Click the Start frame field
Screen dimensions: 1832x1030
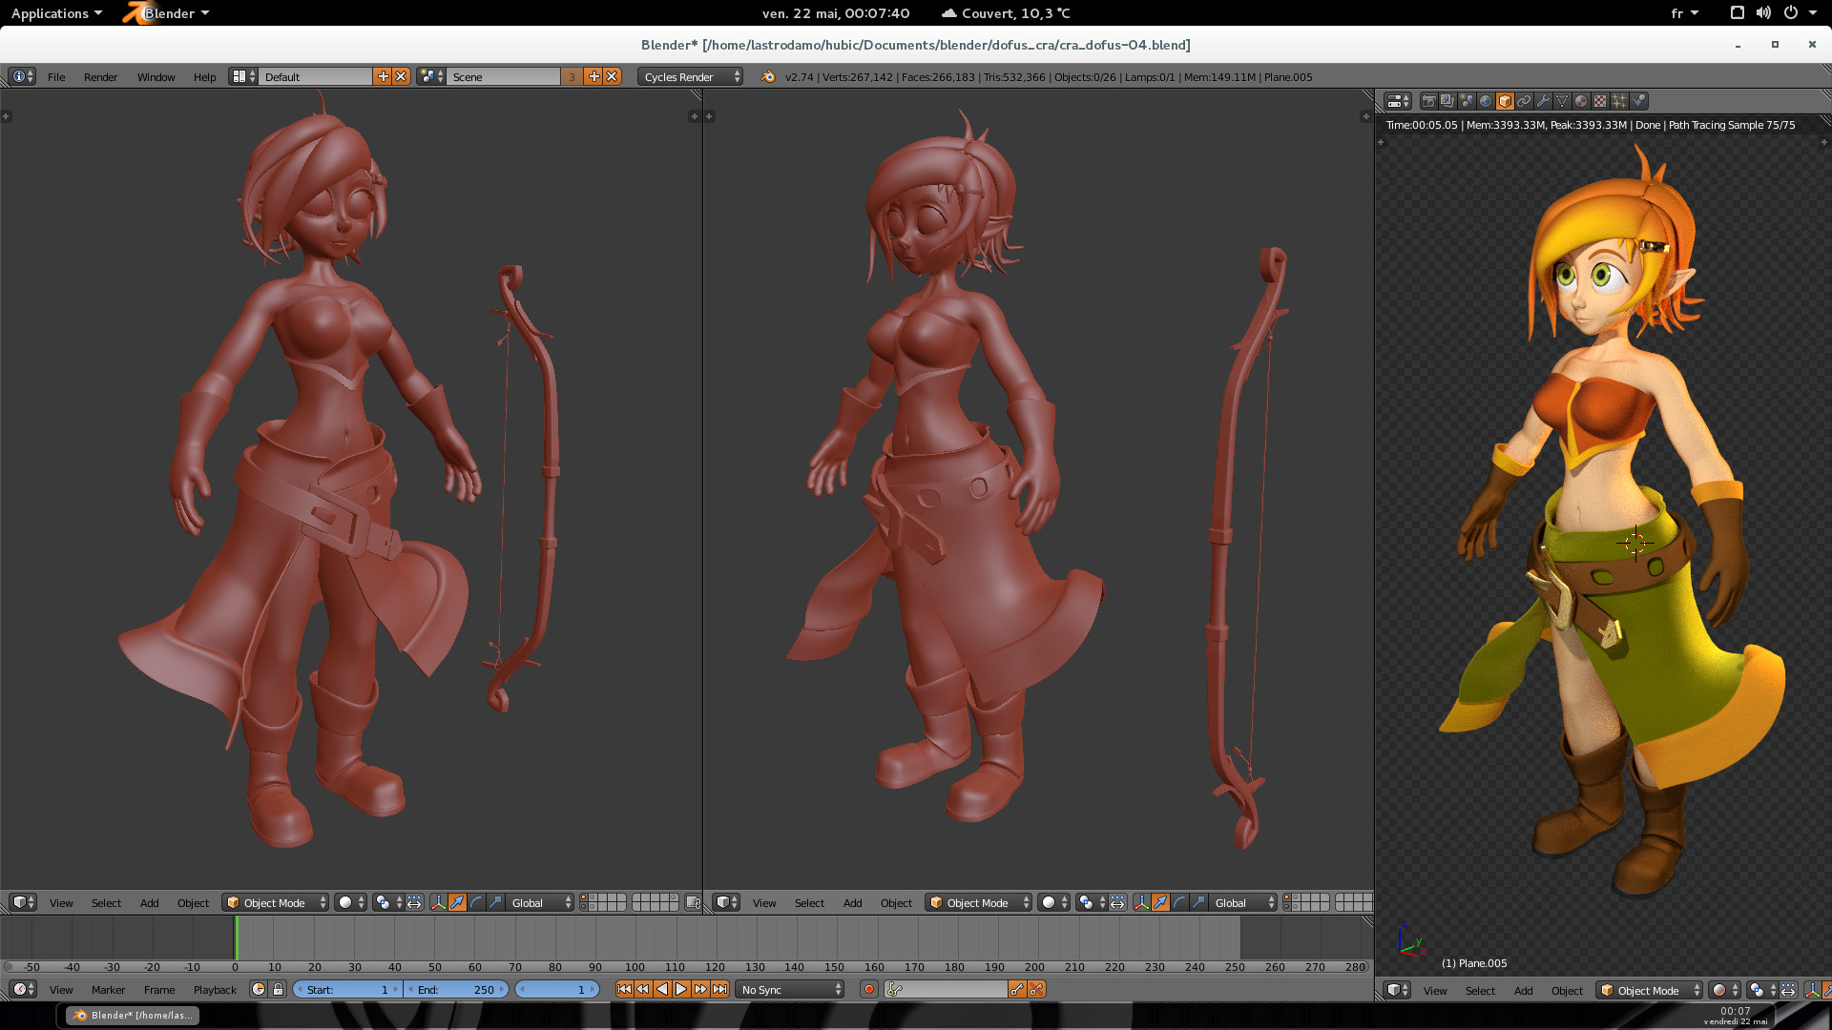(347, 989)
